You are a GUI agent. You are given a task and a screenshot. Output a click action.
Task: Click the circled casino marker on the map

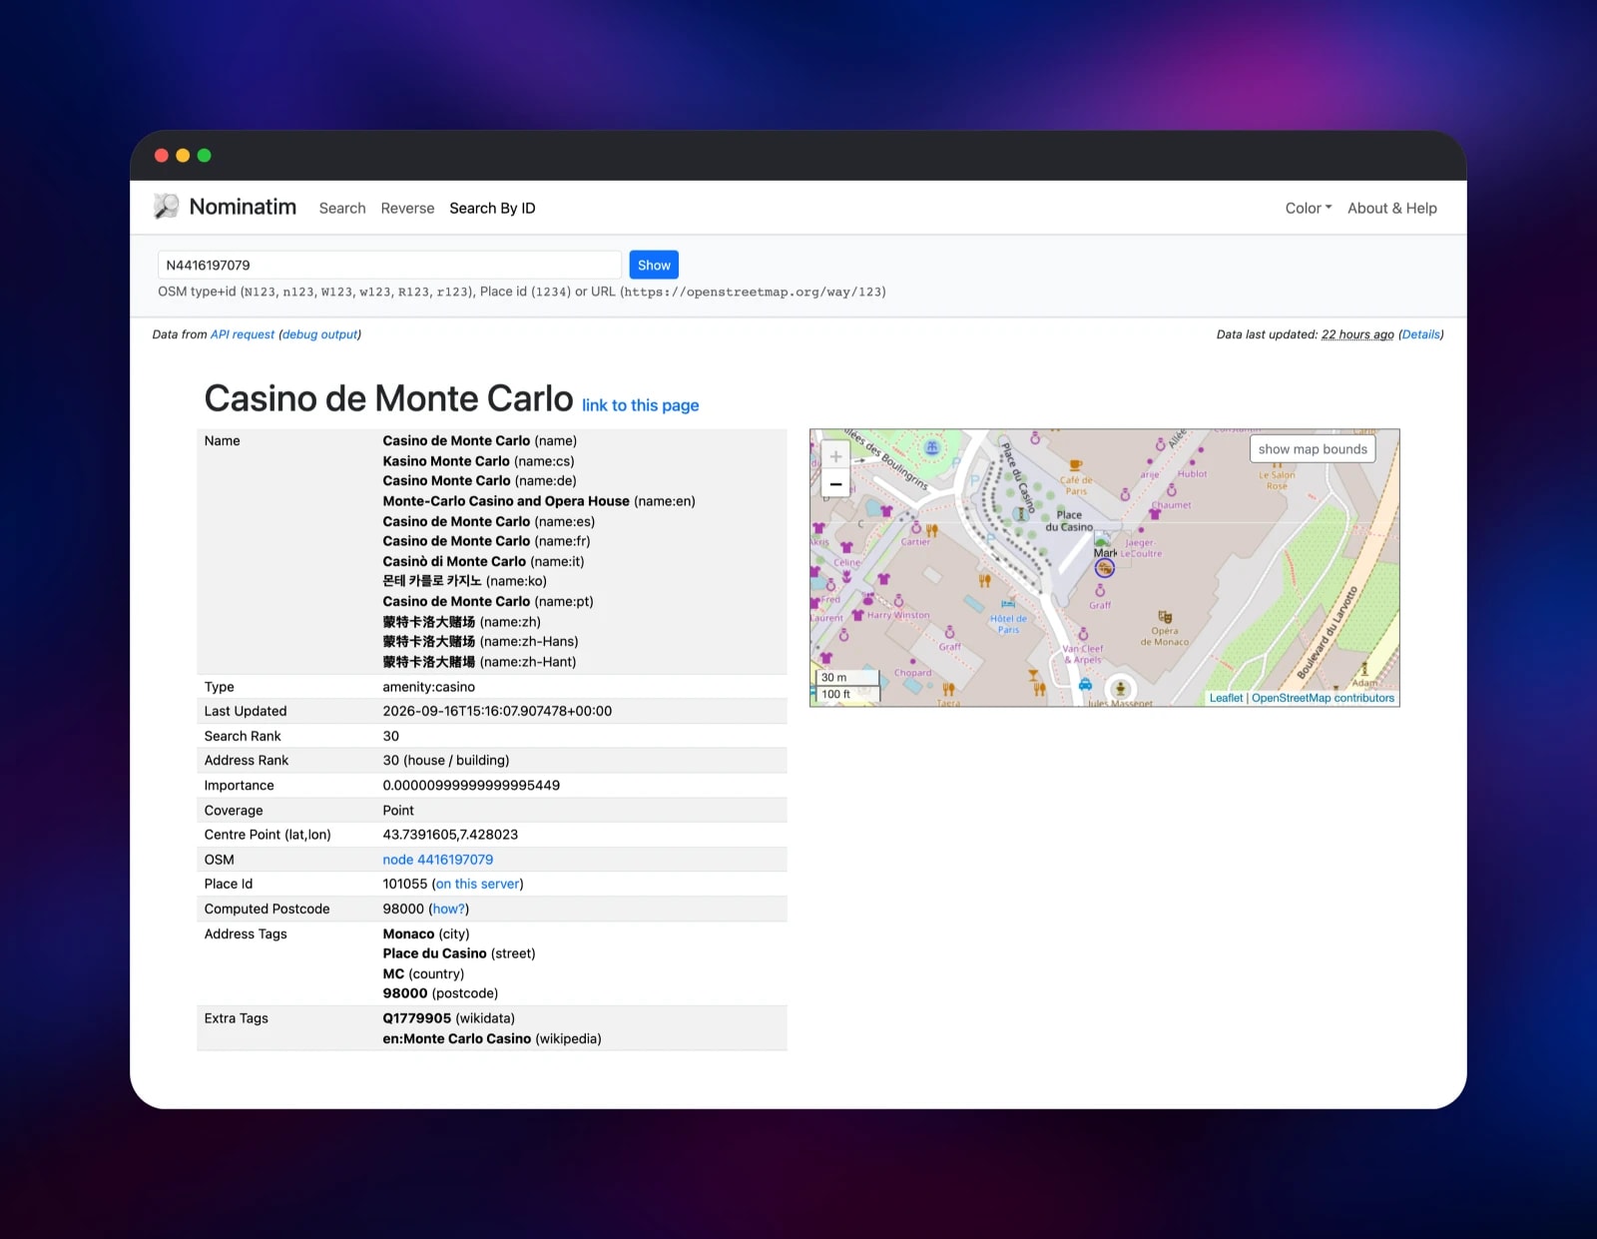tap(1104, 568)
